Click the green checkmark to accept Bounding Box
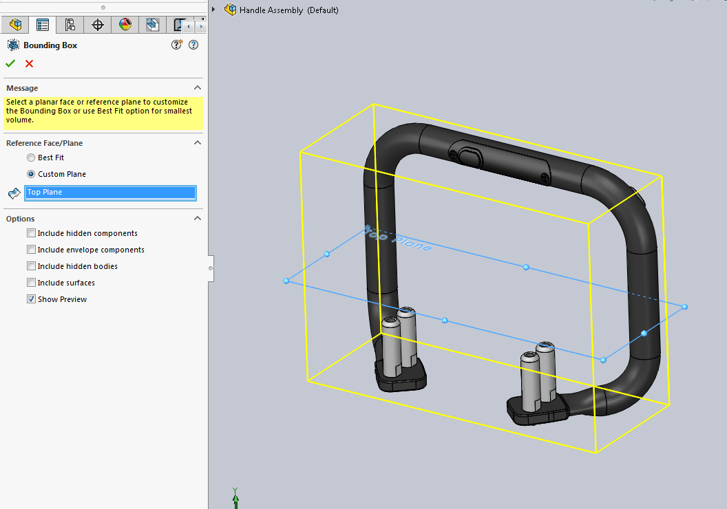 coord(10,63)
